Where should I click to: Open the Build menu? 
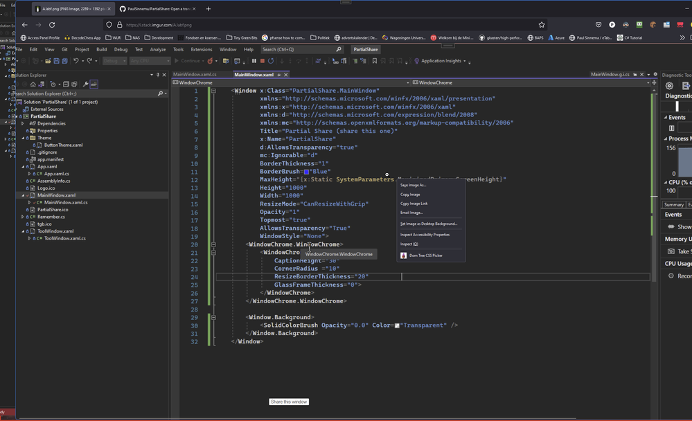[x=101, y=50]
